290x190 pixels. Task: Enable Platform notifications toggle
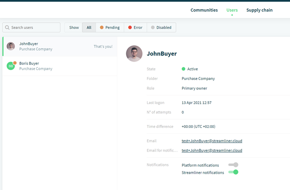click(233, 165)
